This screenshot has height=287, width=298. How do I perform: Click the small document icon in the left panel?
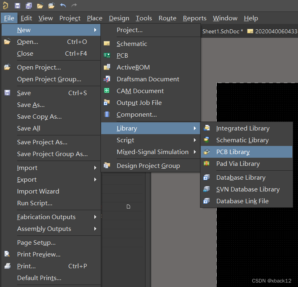point(128,207)
